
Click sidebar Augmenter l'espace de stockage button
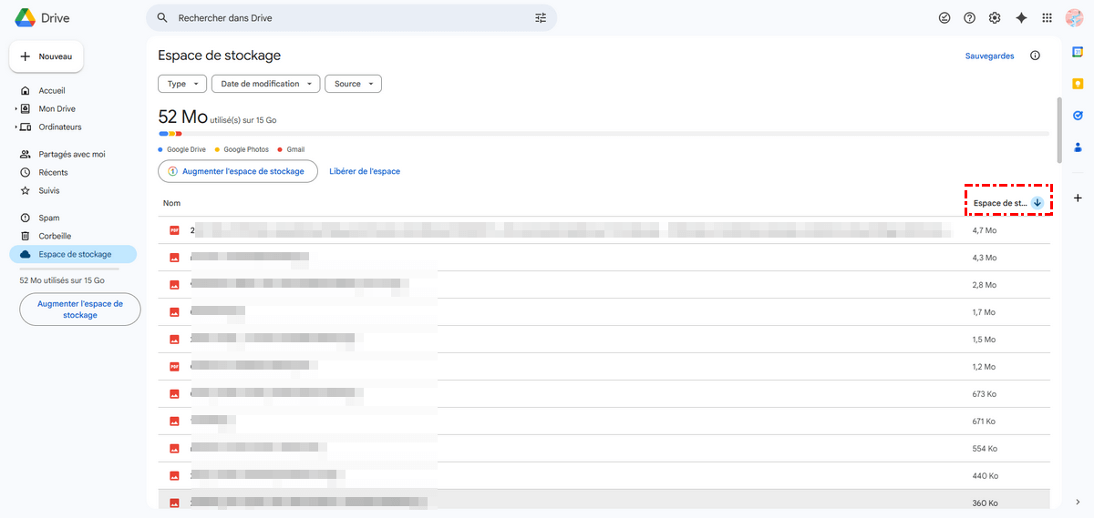tap(80, 310)
